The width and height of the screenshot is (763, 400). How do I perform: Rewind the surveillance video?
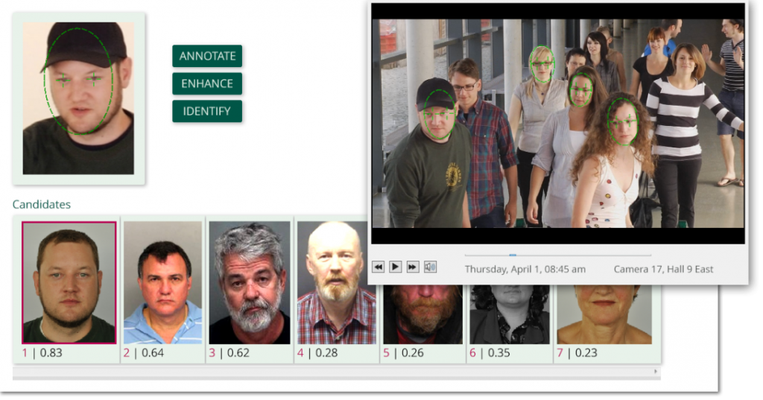[378, 267]
